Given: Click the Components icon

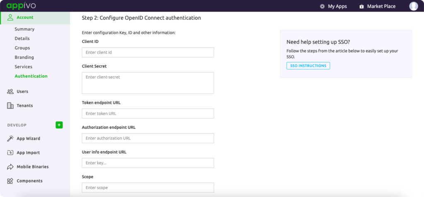Looking at the screenshot, I should (x=10, y=181).
